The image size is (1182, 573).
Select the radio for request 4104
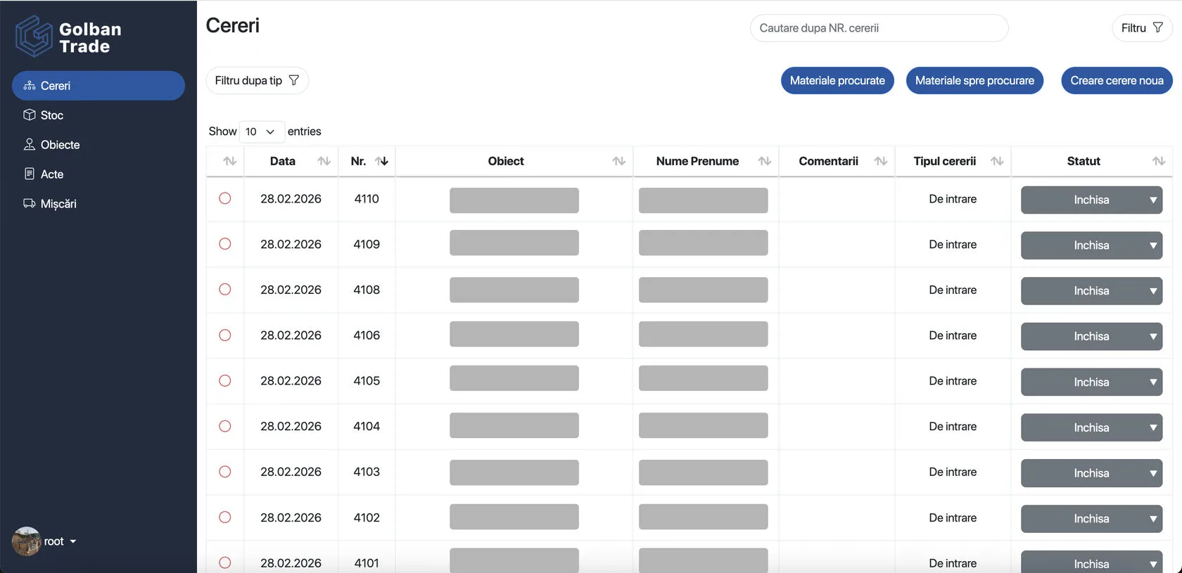pyautogui.click(x=225, y=426)
